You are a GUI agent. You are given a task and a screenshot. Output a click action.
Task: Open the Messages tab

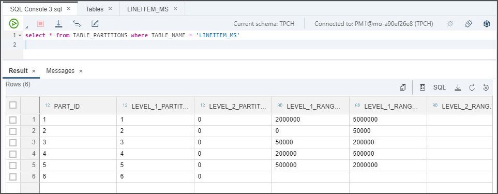pos(61,71)
